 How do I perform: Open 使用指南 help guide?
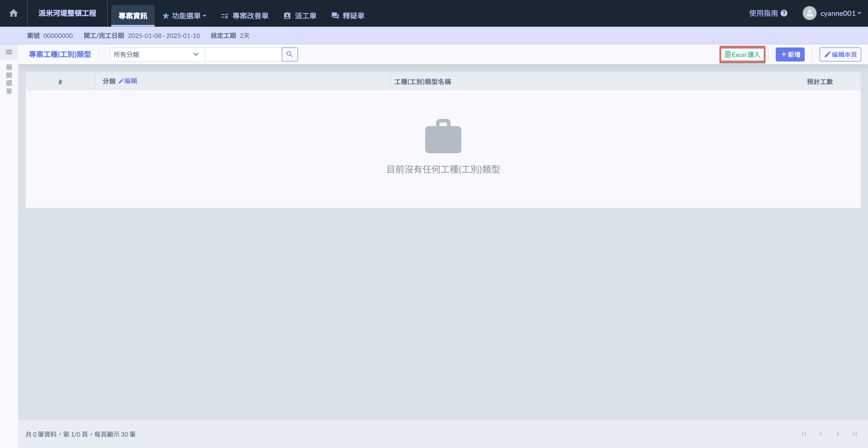click(768, 13)
